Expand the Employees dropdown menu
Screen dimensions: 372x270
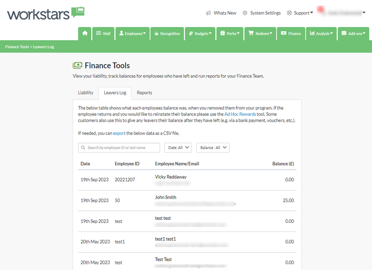[x=133, y=34]
